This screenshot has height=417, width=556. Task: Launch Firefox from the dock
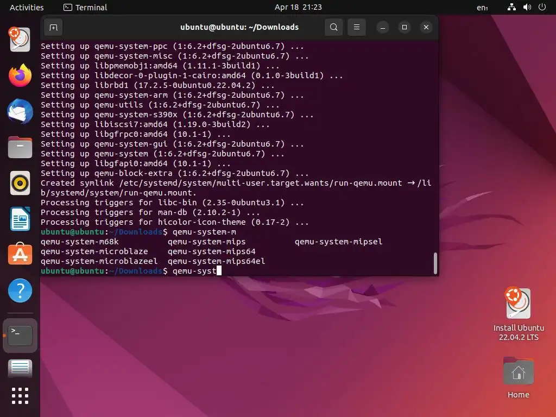point(20,75)
